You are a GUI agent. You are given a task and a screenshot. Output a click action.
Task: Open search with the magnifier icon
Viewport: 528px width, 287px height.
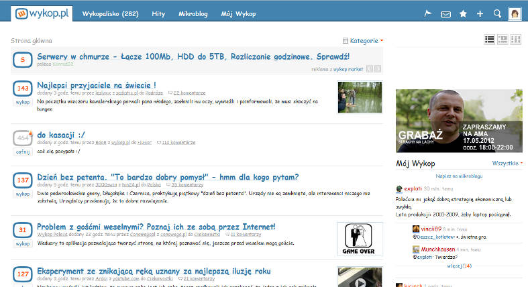[x=497, y=14]
